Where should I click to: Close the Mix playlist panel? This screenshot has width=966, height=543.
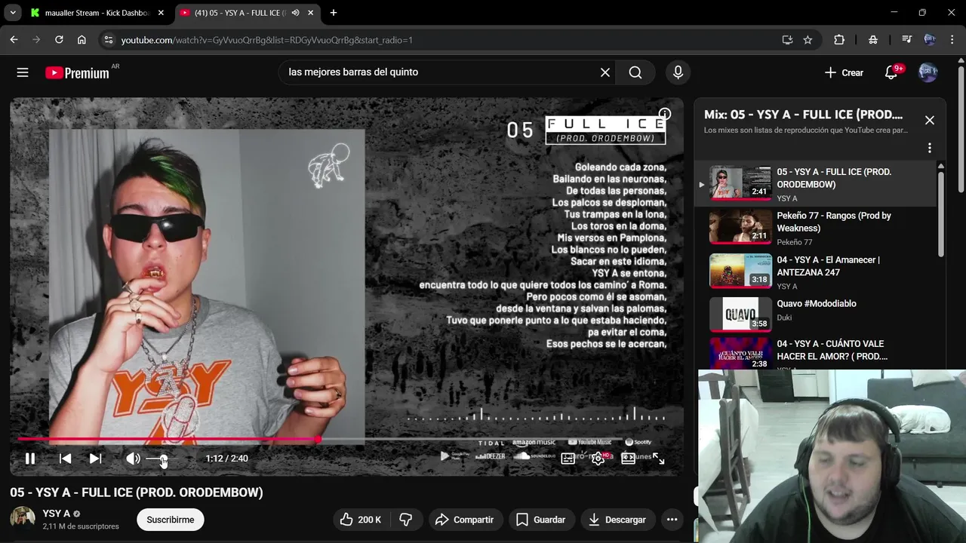(x=930, y=121)
